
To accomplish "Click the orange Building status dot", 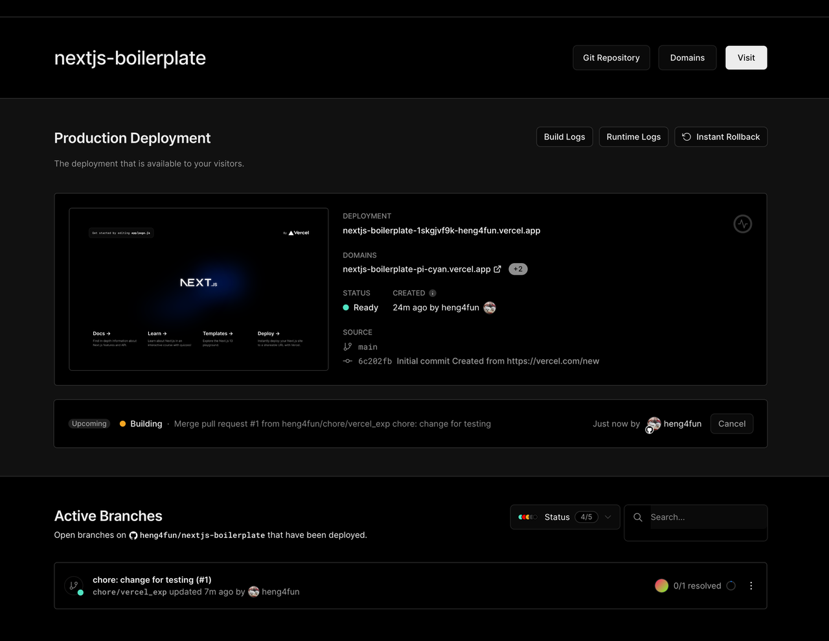I will (122, 424).
